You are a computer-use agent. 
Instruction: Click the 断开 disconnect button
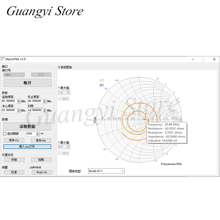tap(28, 83)
